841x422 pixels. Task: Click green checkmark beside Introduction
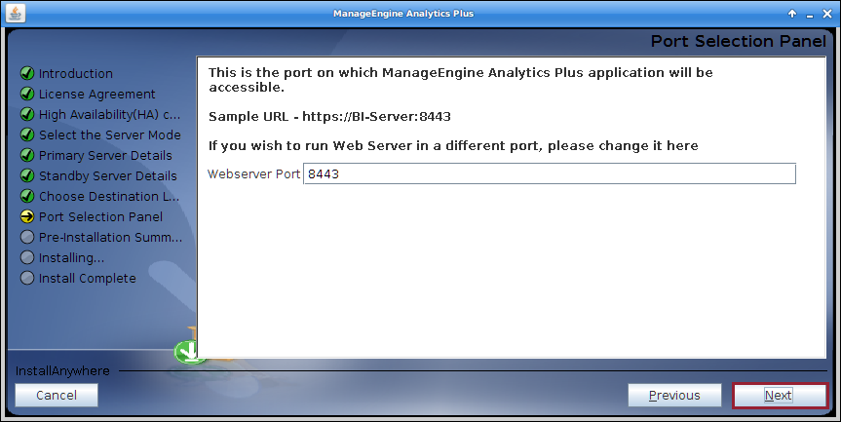pos(27,73)
